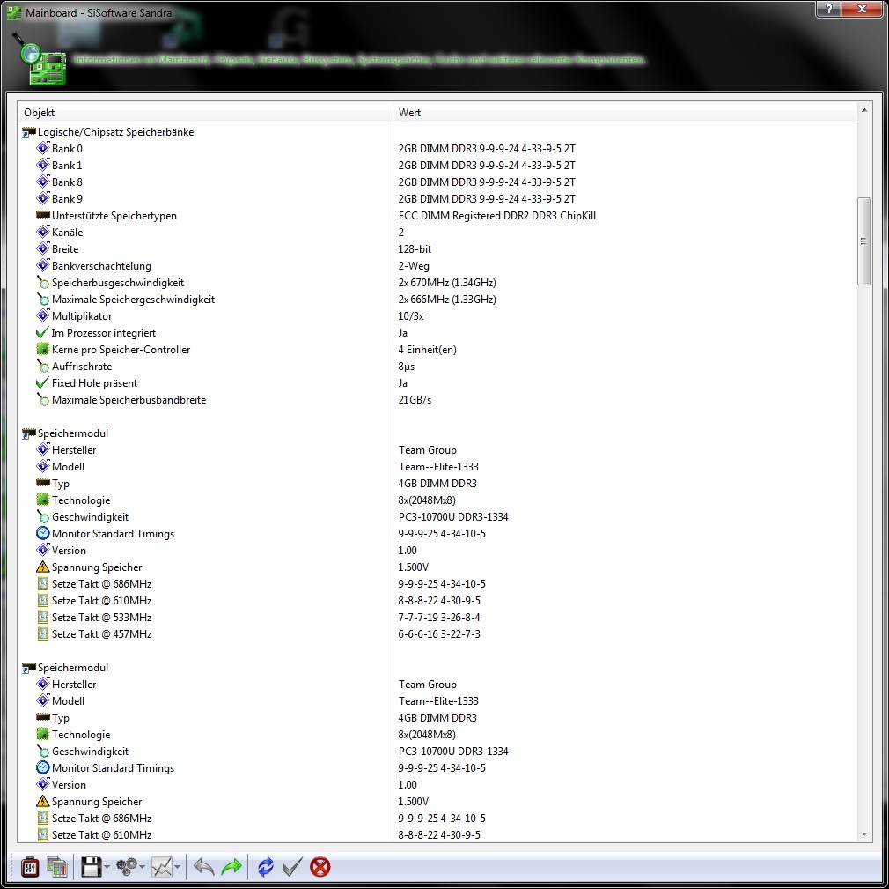Click the Objekt column header
This screenshot has width=889, height=889.
tap(205, 113)
